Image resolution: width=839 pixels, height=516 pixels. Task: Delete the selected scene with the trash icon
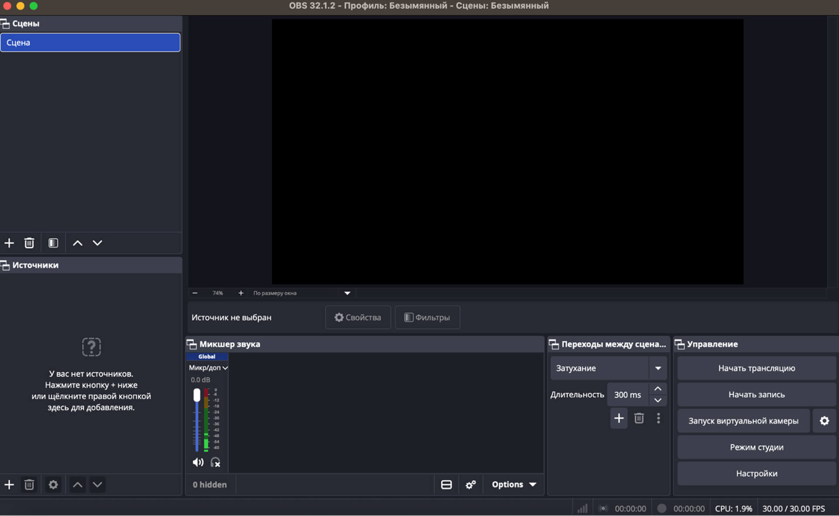click(29, 243)
